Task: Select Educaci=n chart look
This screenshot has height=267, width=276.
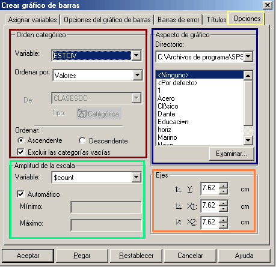Action: pos(200,122)
